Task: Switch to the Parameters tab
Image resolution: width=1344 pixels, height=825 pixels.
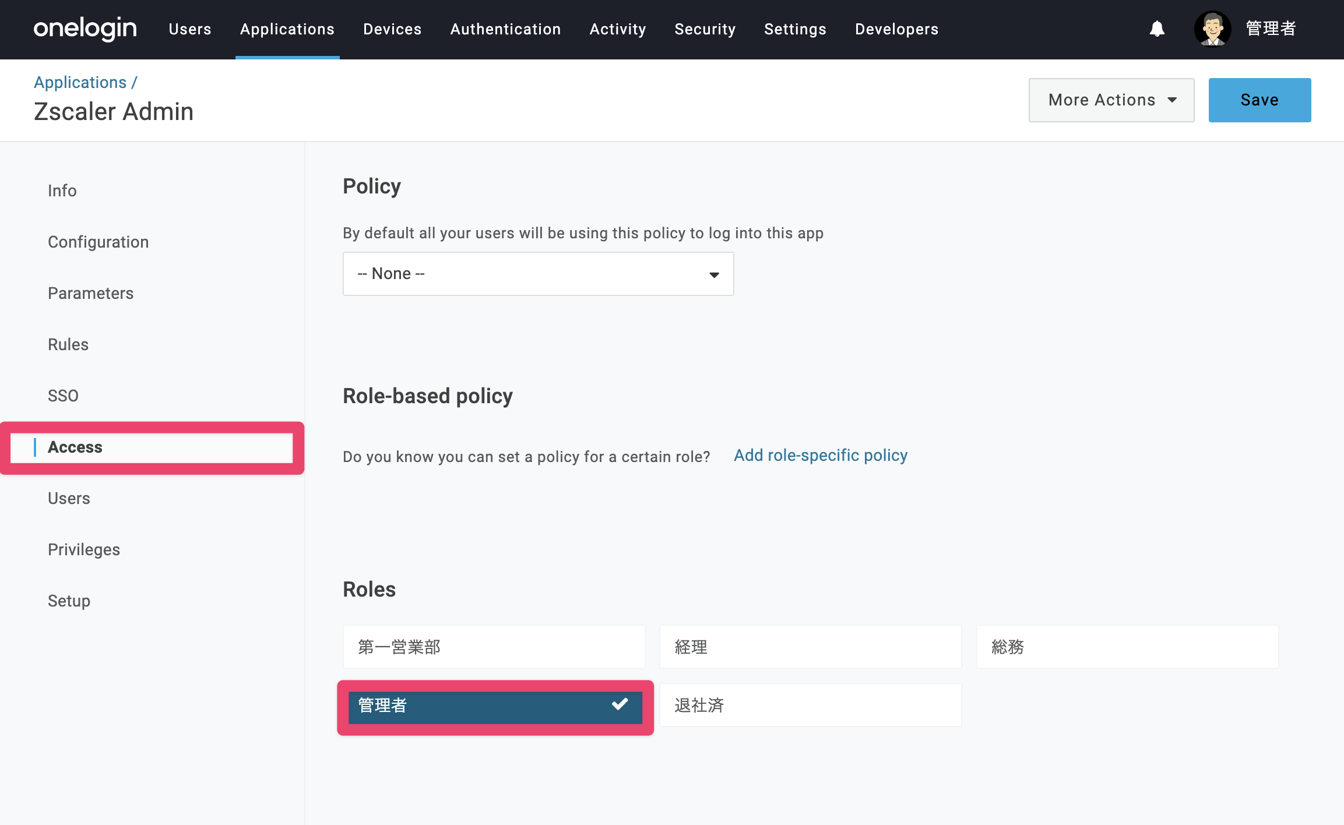Action: (x=91, y=293)
